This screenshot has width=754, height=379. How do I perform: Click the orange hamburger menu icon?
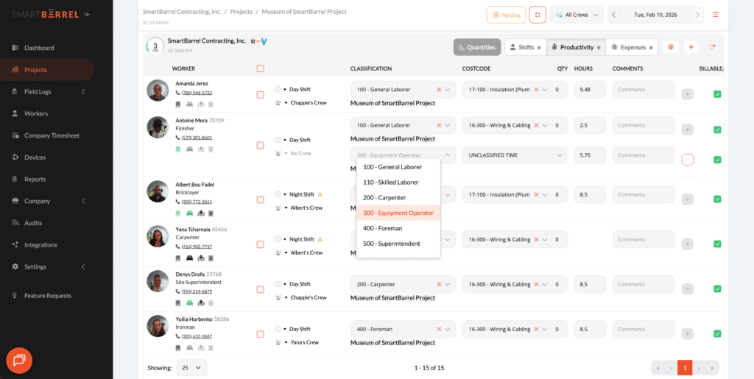tap(716, 15)
